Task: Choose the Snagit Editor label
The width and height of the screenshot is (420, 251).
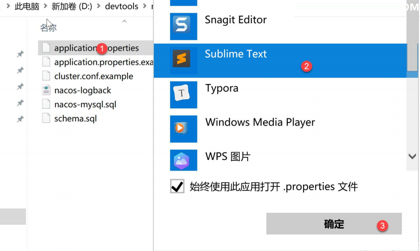Action: (236, 20)
